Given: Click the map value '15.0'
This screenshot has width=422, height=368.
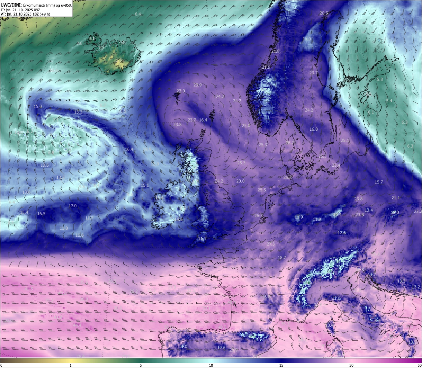Looking at the screenshot, I should pos(38,106).
